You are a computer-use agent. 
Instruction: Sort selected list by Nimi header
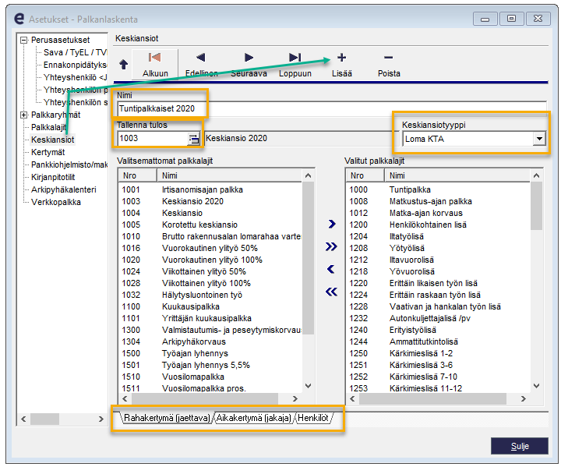pyautogui.click(x=457, y=175)
